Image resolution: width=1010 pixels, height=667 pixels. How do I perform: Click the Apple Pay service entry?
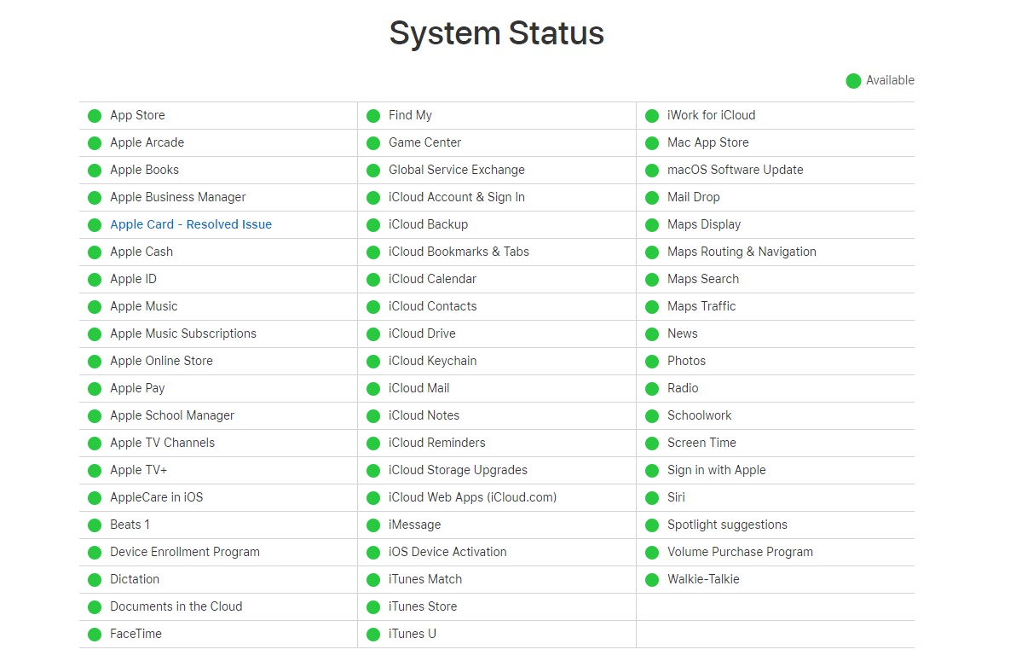[137, 388]
